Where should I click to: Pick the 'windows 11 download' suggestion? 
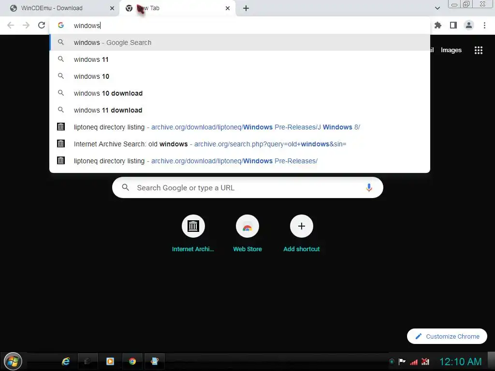click(240, 110)
